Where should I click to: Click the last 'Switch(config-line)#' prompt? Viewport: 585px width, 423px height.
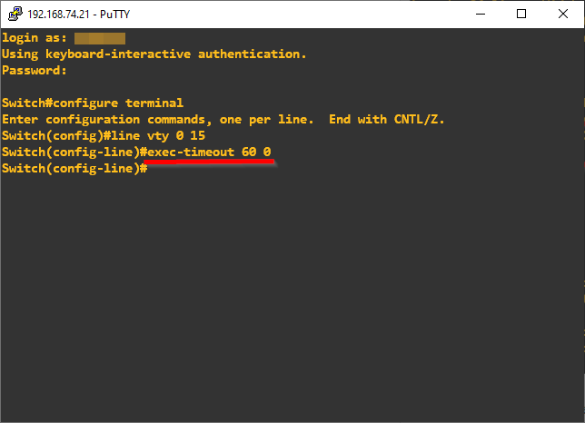coord(71,168)
